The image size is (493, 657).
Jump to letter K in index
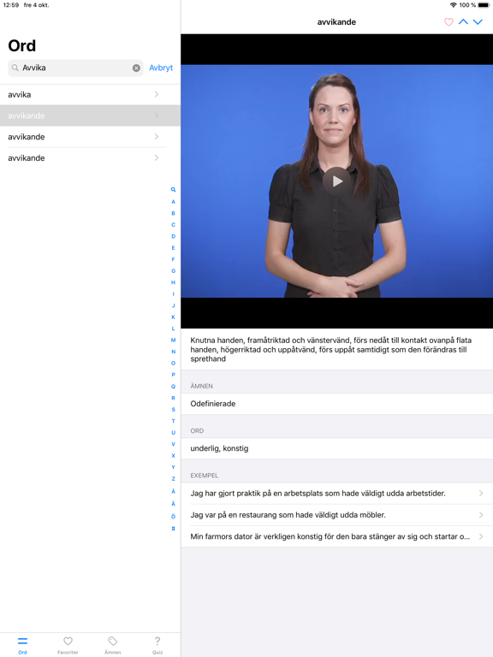tap(173, 317)
